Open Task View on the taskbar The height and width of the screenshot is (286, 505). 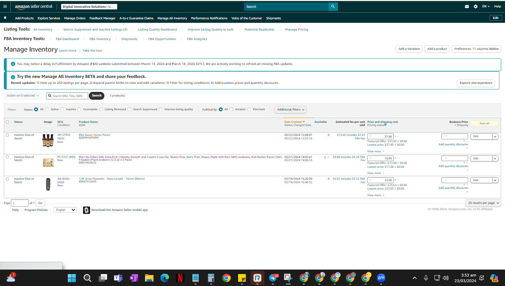pyautogui.click(x=103, y=278)
